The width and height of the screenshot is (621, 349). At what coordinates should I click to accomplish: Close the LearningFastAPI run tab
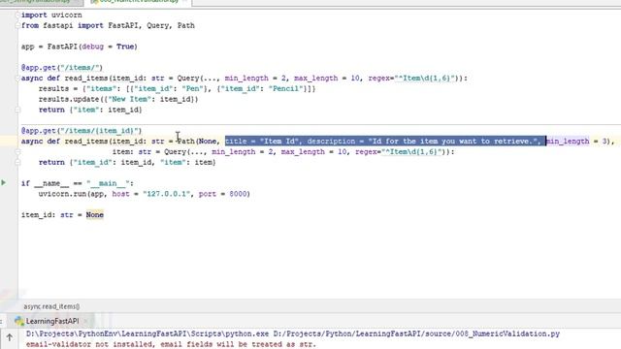tap(86, 321)
